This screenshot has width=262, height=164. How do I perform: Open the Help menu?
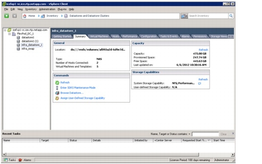coord(71,10)
